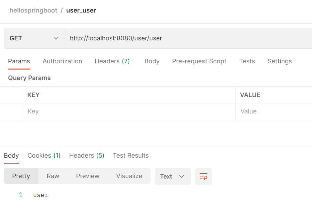Click line number 1 in response
The width and height of the screenshot is (312, 214).
pos(21,195)
